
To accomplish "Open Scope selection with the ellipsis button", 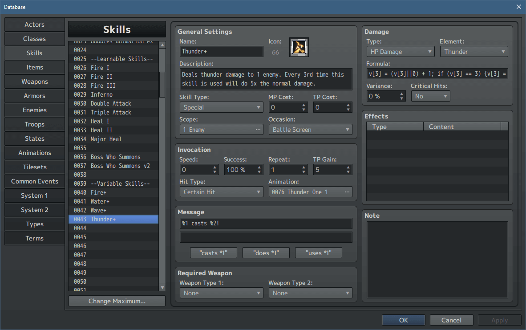I will 258,130.
